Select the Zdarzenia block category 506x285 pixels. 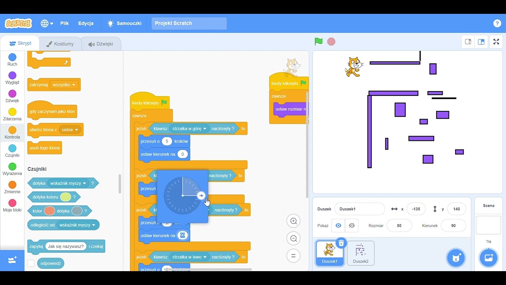12,114
